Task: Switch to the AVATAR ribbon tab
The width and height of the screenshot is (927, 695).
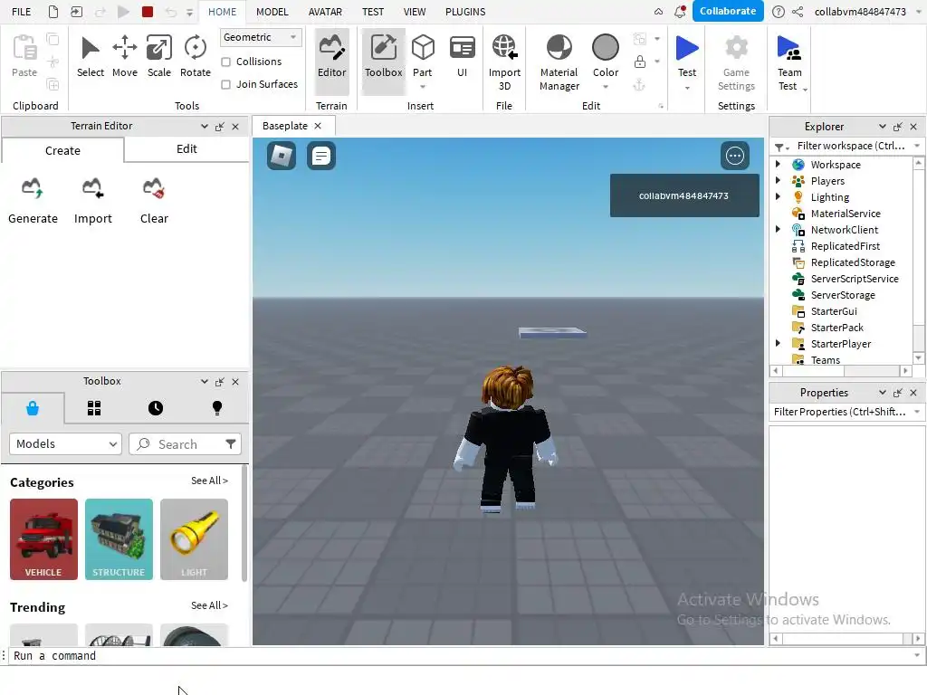Action: [325, 12]
